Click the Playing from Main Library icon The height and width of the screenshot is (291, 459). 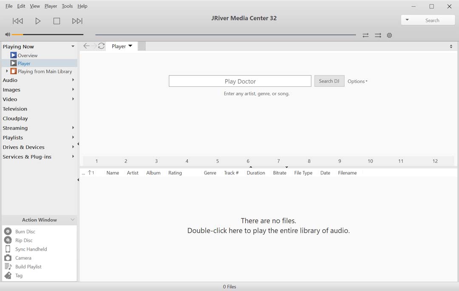(14, 71)
